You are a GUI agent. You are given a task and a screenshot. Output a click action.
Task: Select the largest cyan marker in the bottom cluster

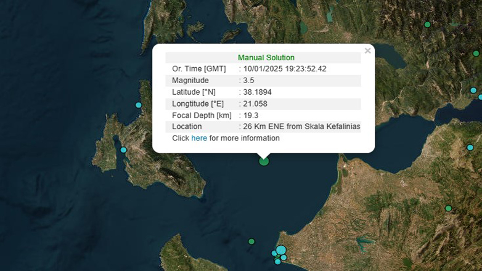pyautogui.click(x=281, y=250)
